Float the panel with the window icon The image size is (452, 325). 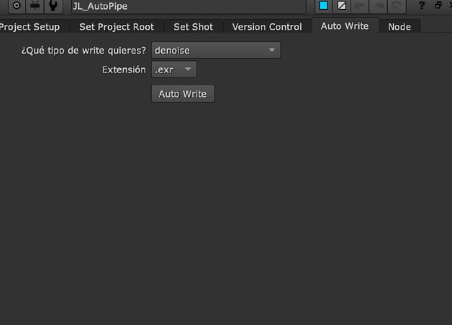click(x=438, y=5)
